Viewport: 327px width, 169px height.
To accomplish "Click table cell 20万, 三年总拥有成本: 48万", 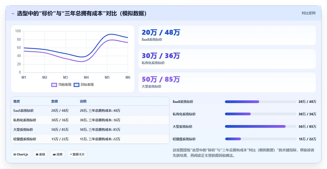I will pyautogui.click(x=100, y=111).
